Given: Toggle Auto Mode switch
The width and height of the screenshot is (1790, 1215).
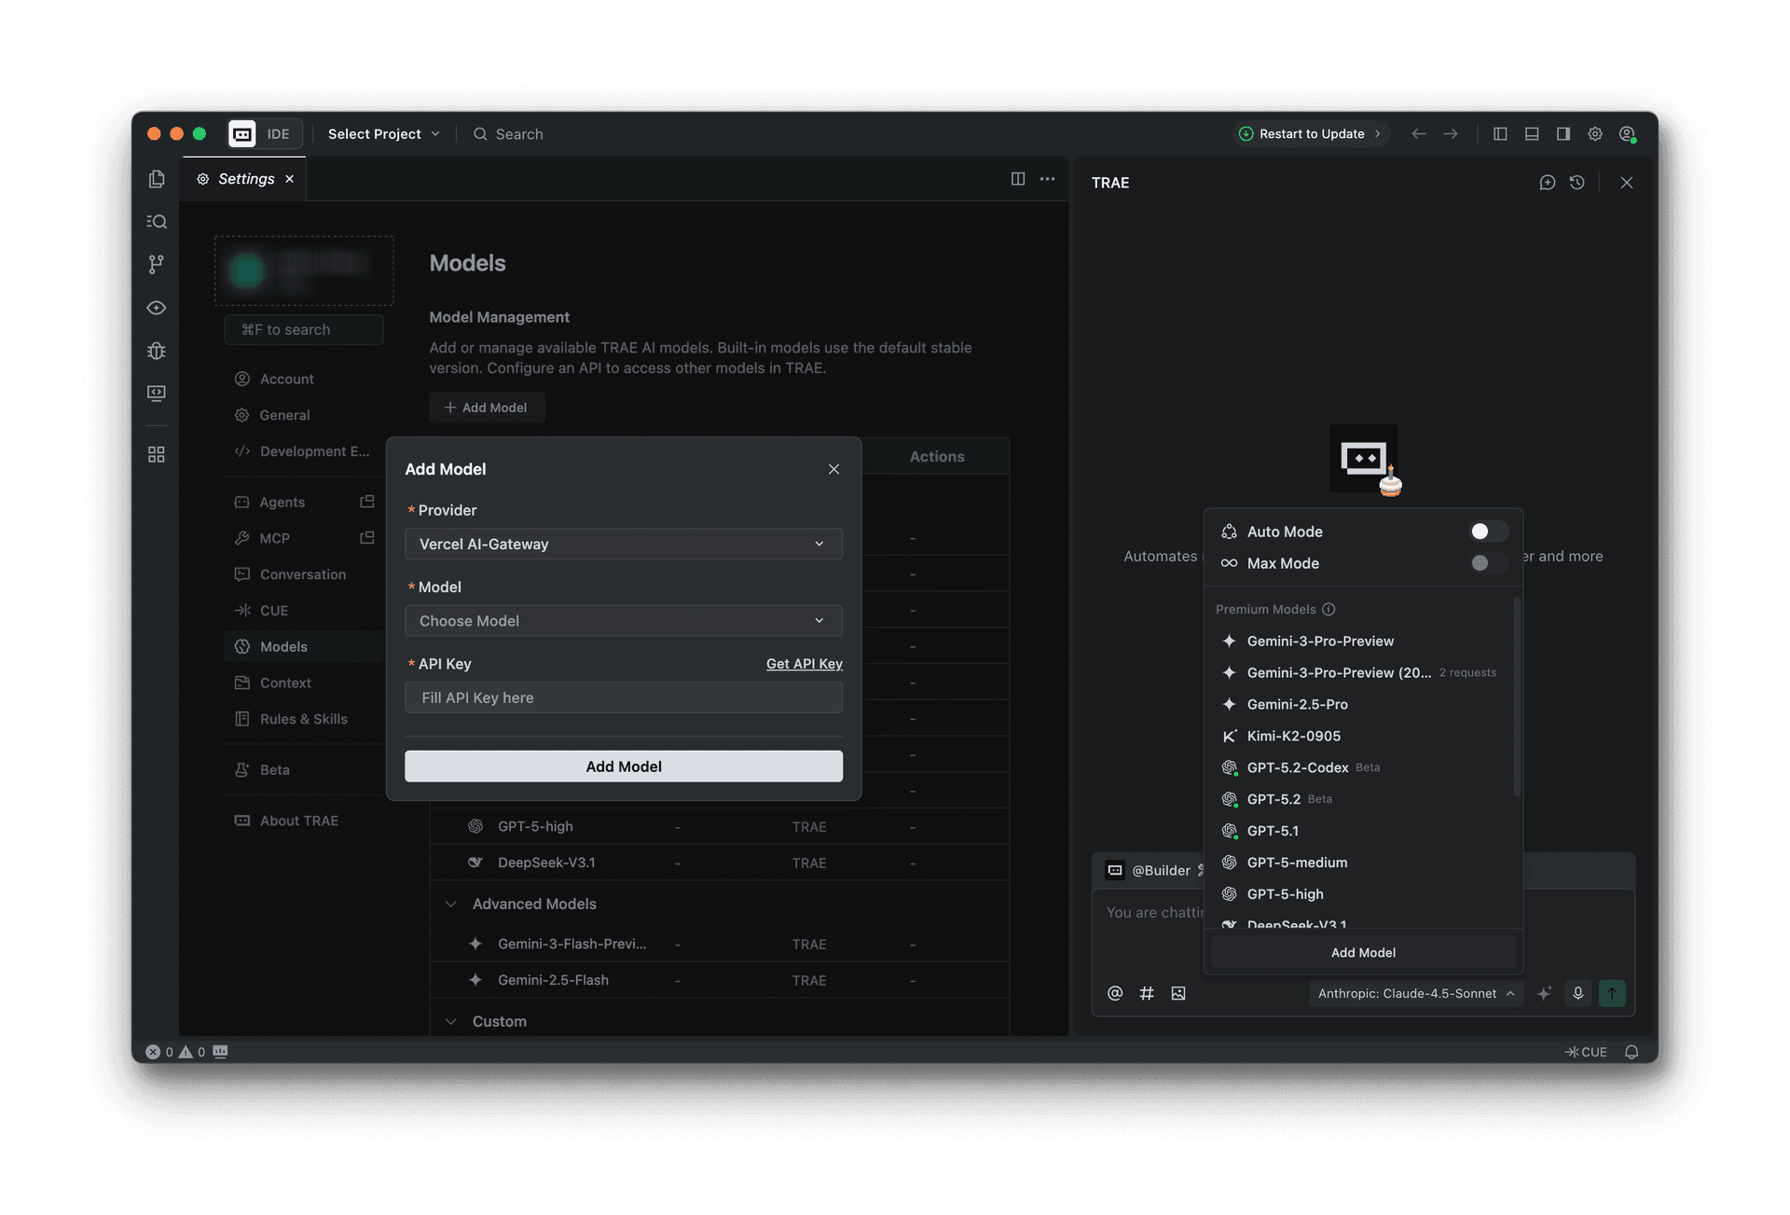Looking at the screenshot, I should (x=1487, y=532).
